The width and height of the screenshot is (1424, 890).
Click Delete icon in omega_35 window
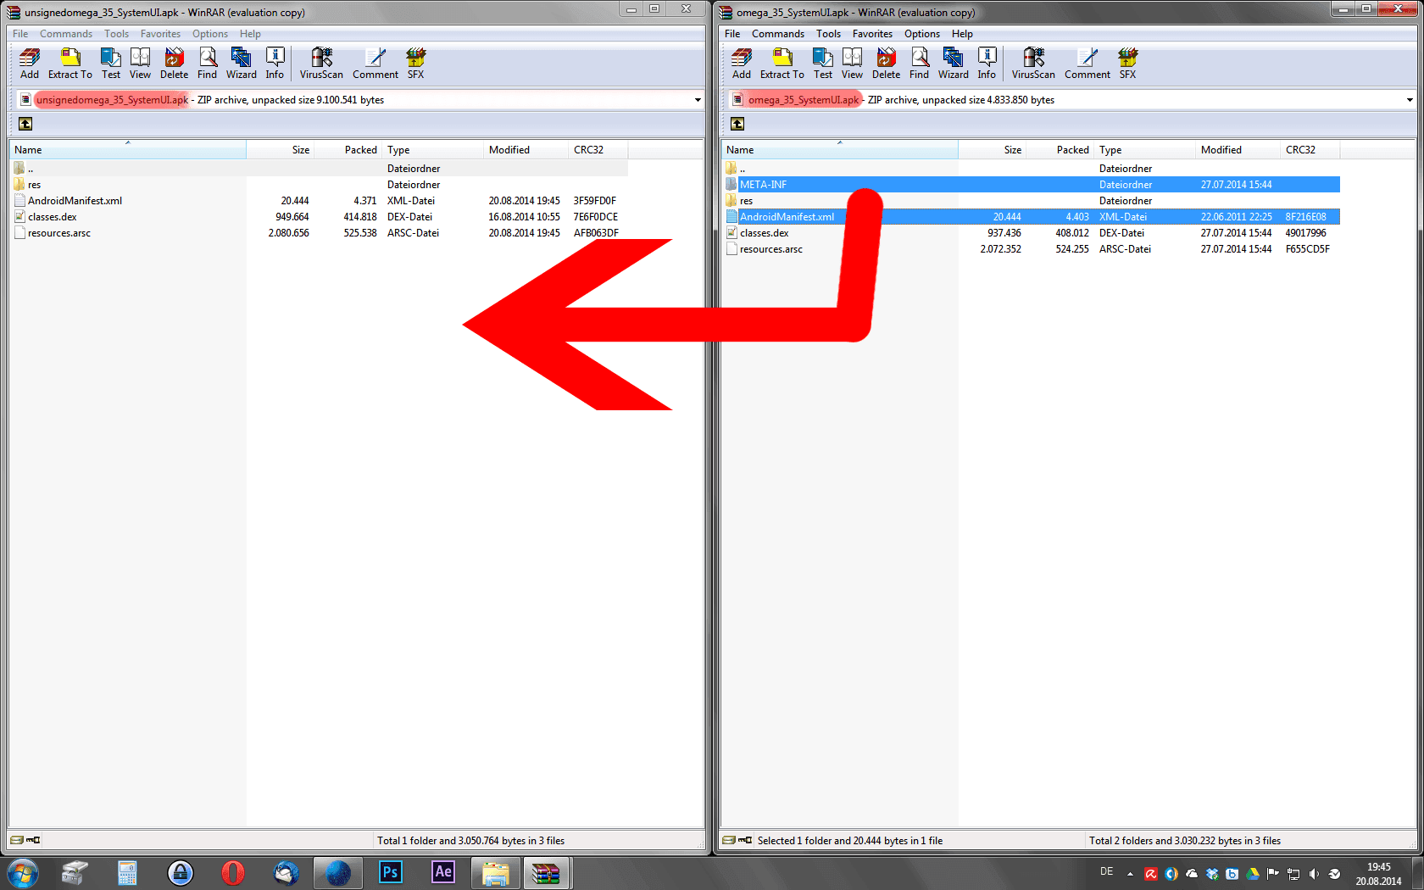887,64
